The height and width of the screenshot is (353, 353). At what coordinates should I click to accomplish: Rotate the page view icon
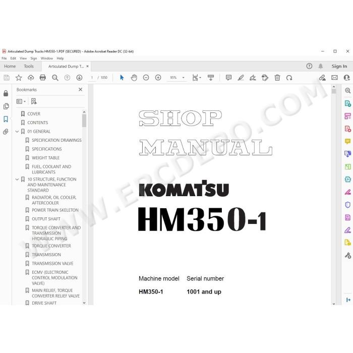click(289, 78)
